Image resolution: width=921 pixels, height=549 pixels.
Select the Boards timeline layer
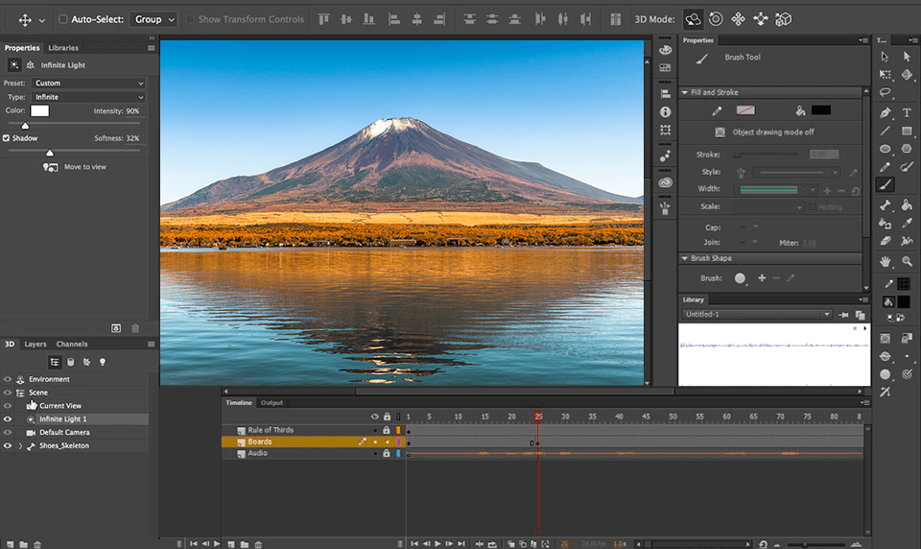coord(313,442)
